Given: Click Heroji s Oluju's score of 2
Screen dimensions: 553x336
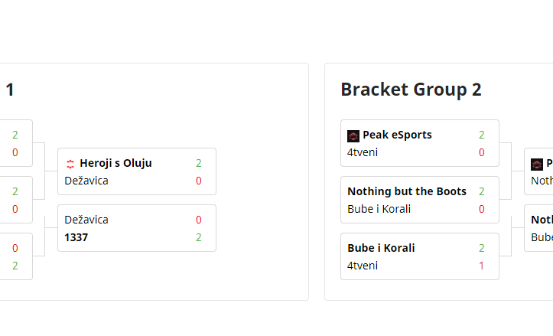Looking at the screenshot, I should pos(199,163).
